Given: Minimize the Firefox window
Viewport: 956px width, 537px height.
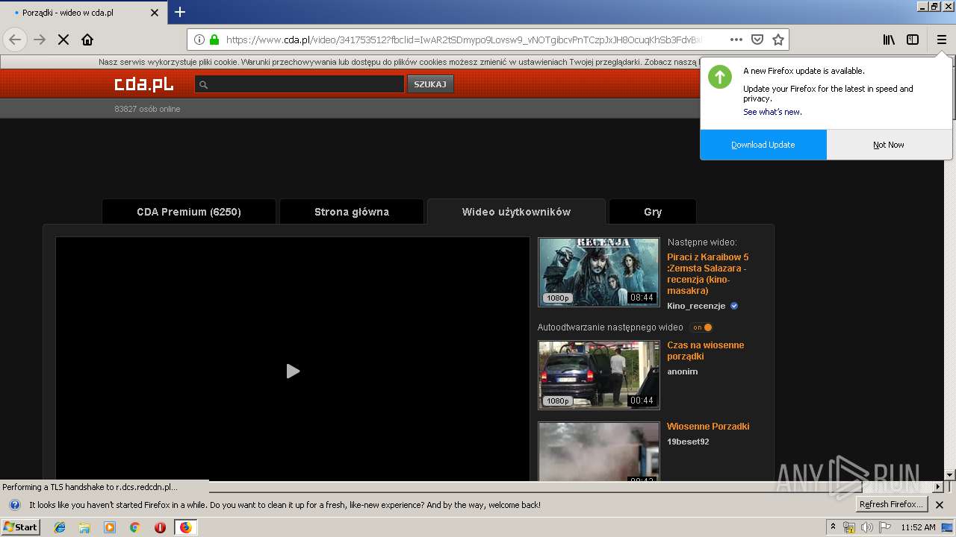Looking at the screenshot, I should [x=922, y=6].
